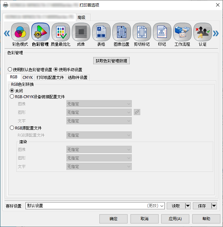The image size is (223, 227).
Task: Open the 认证 authentication icon
Action: 203,32
